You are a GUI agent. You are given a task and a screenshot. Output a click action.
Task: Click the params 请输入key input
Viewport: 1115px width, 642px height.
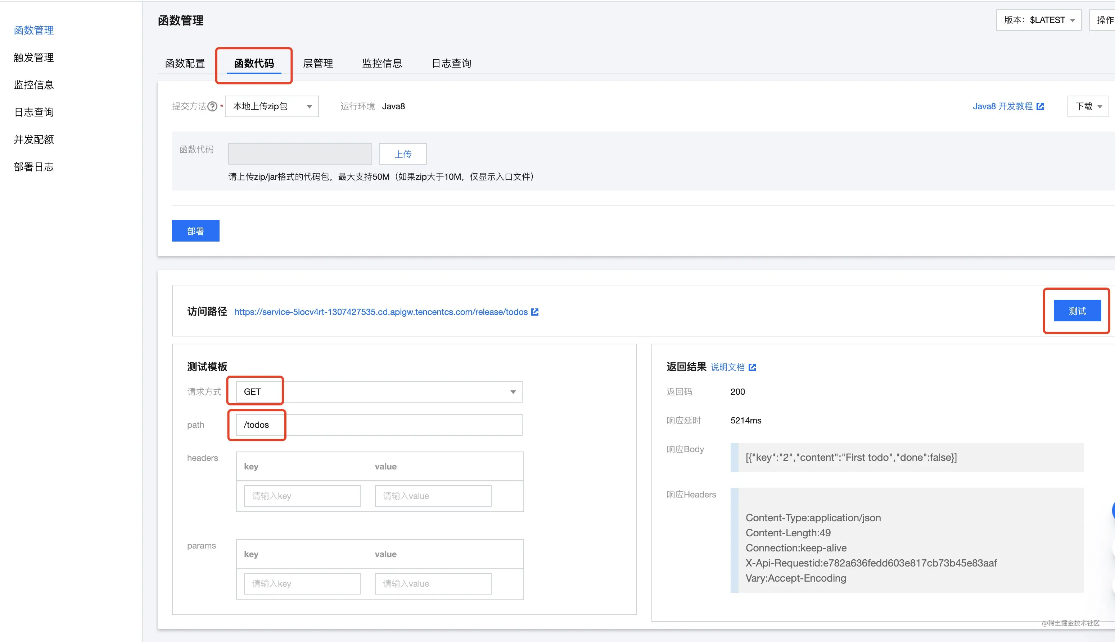(x=302, y=583)
